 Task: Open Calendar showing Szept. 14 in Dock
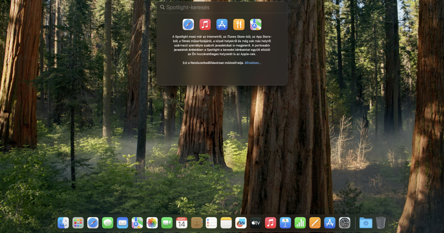point(182,223)
